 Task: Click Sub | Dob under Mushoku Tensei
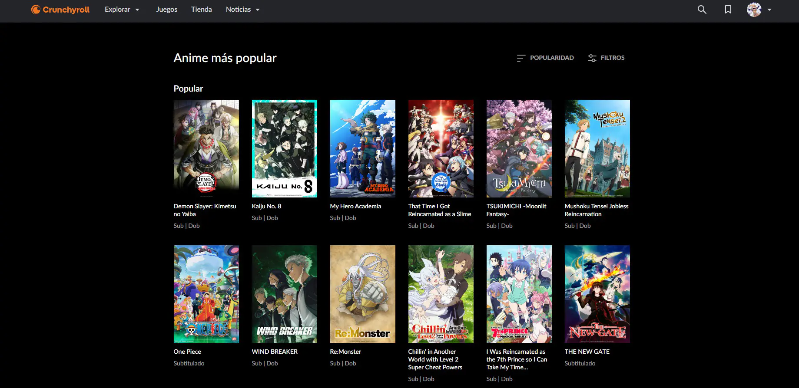[x=577, y=226]
